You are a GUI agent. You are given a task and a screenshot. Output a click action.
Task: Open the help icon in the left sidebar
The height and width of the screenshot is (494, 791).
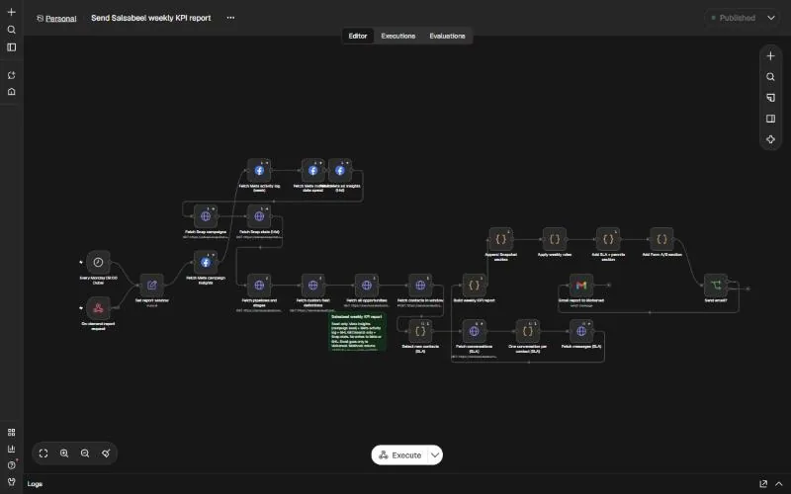click(11, 465)
